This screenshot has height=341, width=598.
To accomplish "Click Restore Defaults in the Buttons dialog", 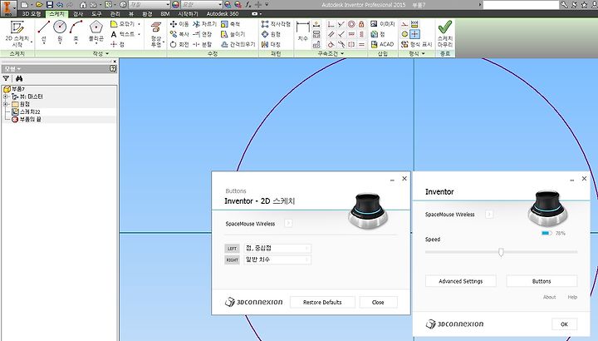I will coord(322,302).
